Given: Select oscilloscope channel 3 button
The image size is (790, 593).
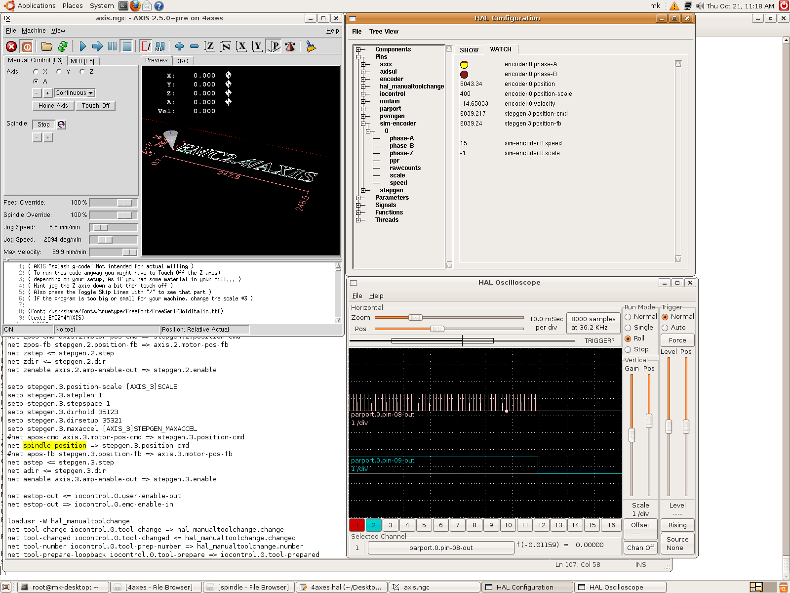Looking at the screenshot, I should [390, 525].
